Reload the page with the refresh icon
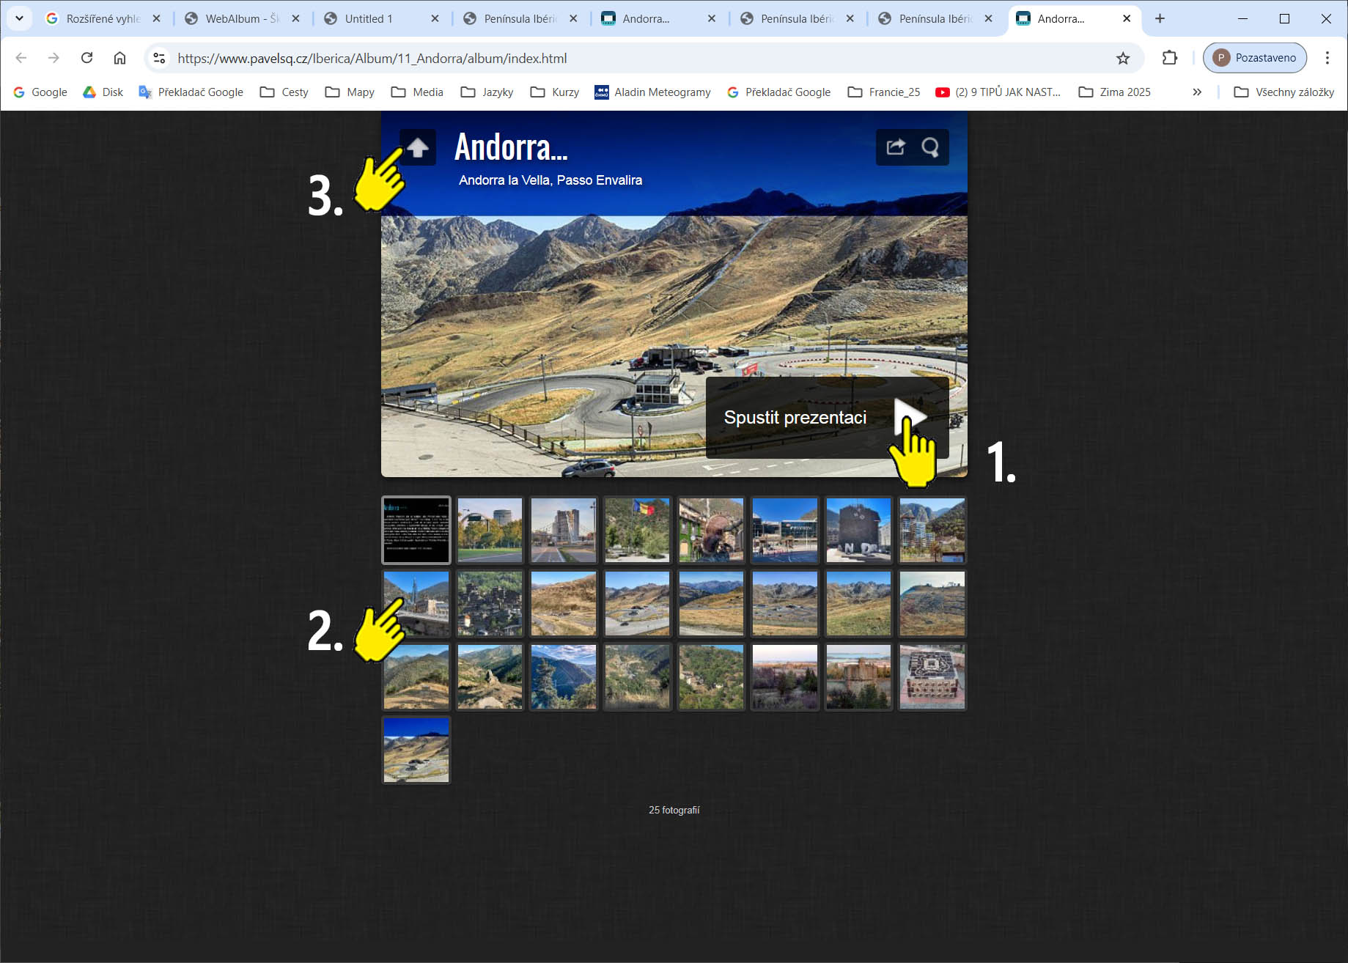The height and width of the screenshot is (963, 1348). pyautogui.click(x=86, y=58)
